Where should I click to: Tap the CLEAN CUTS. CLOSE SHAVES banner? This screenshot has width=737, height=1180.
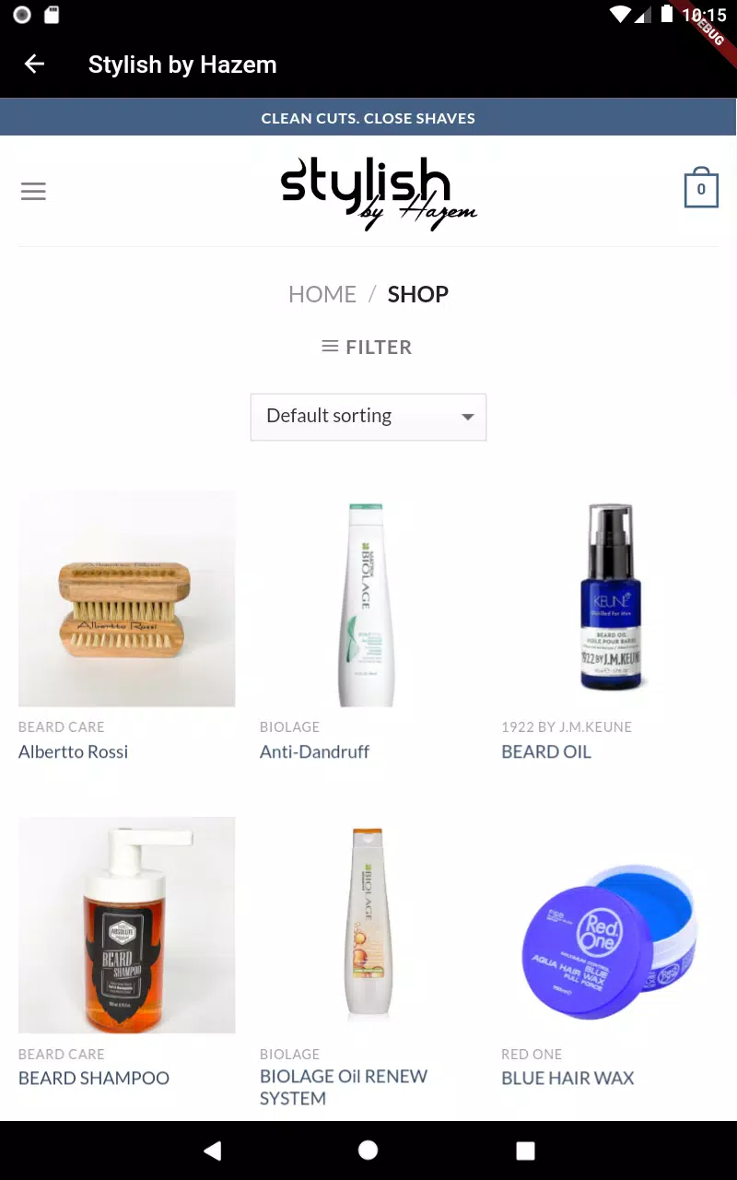point(368,118)
